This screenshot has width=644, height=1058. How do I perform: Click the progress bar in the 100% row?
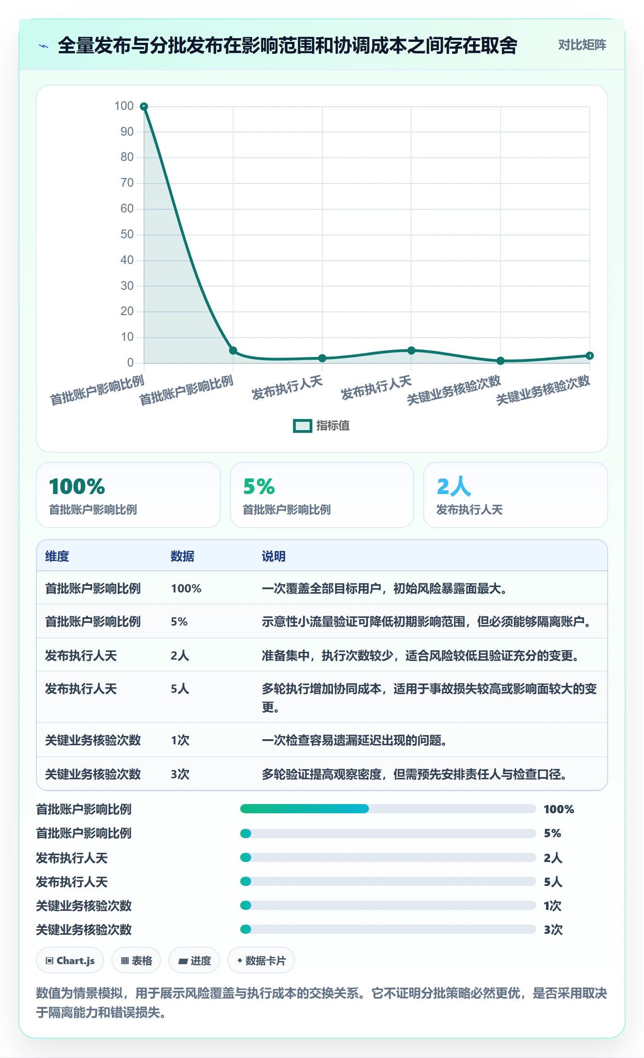pos(388,809)
